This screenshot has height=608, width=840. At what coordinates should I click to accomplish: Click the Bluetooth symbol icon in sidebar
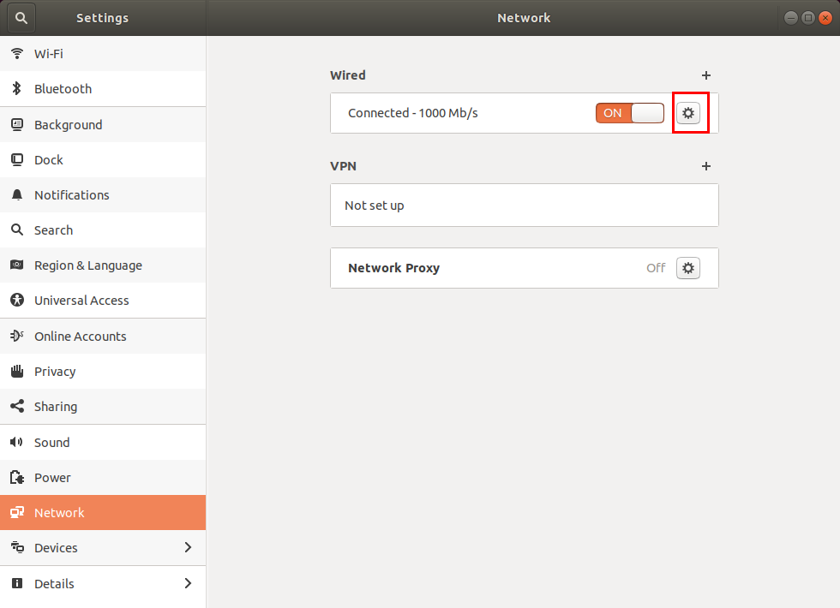click(x=17, y=88)
